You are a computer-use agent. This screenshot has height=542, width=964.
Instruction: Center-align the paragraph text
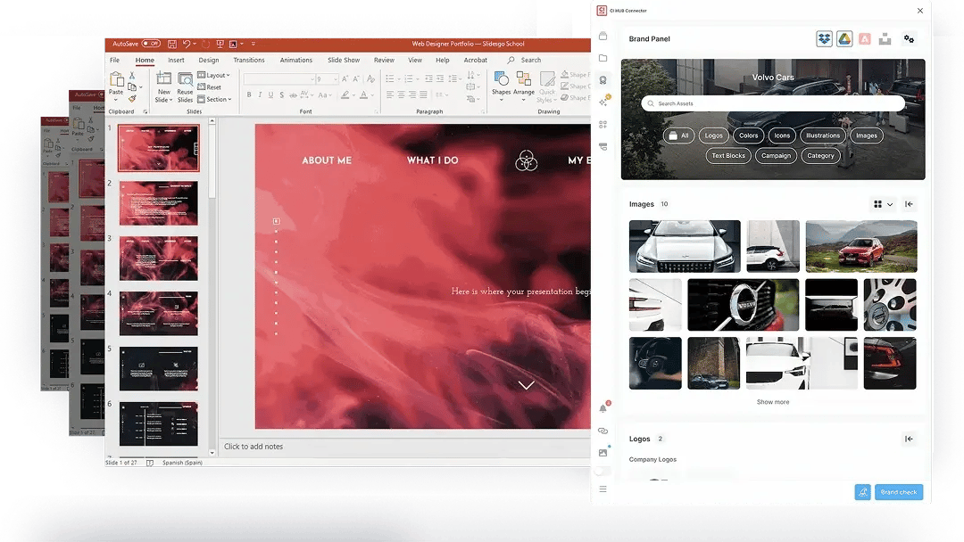[x=401, y=95]
